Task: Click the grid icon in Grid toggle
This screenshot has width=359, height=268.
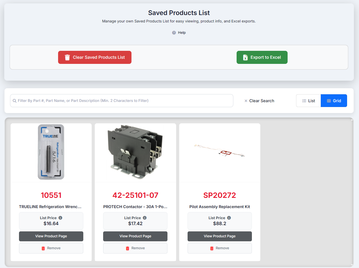Action: pyautogui.click(x=329, y=101)
